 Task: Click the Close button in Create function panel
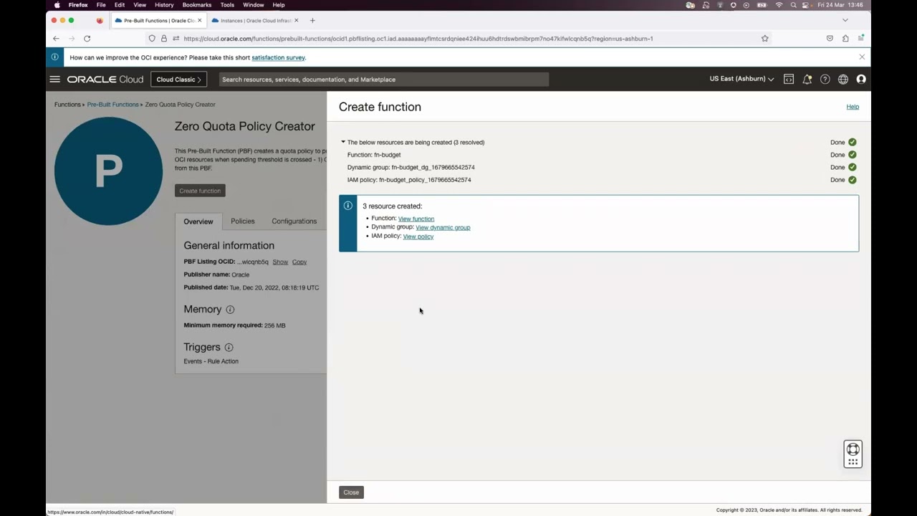tap(351, 492)
